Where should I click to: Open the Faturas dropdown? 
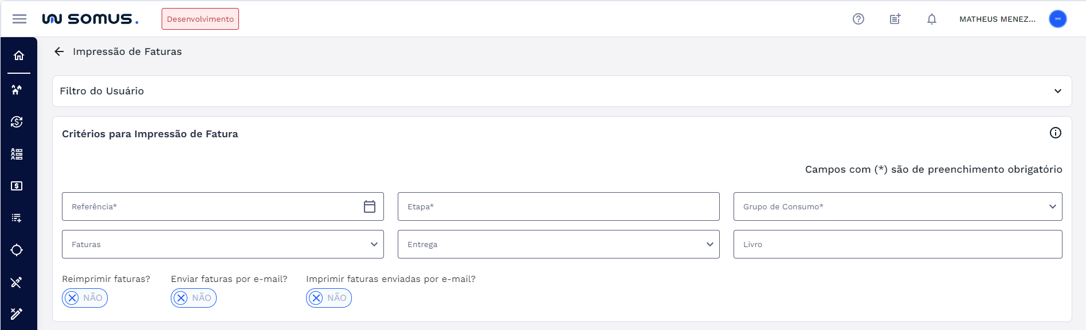(x=222, y=244)
